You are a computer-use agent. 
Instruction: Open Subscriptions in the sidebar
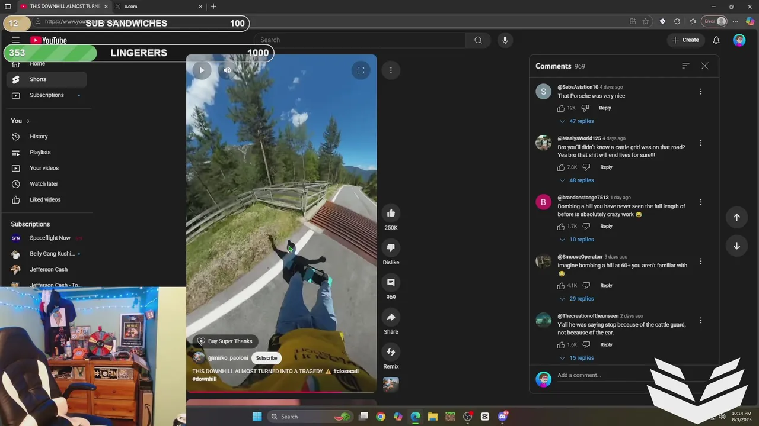(x=46, y=95)
